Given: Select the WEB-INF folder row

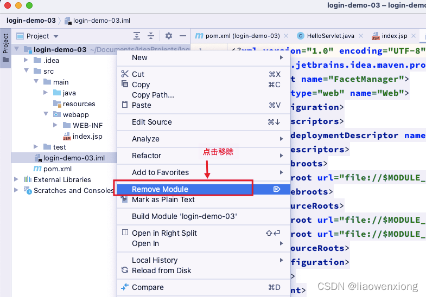Looking at the screenshot, I should tap(64, 125).
